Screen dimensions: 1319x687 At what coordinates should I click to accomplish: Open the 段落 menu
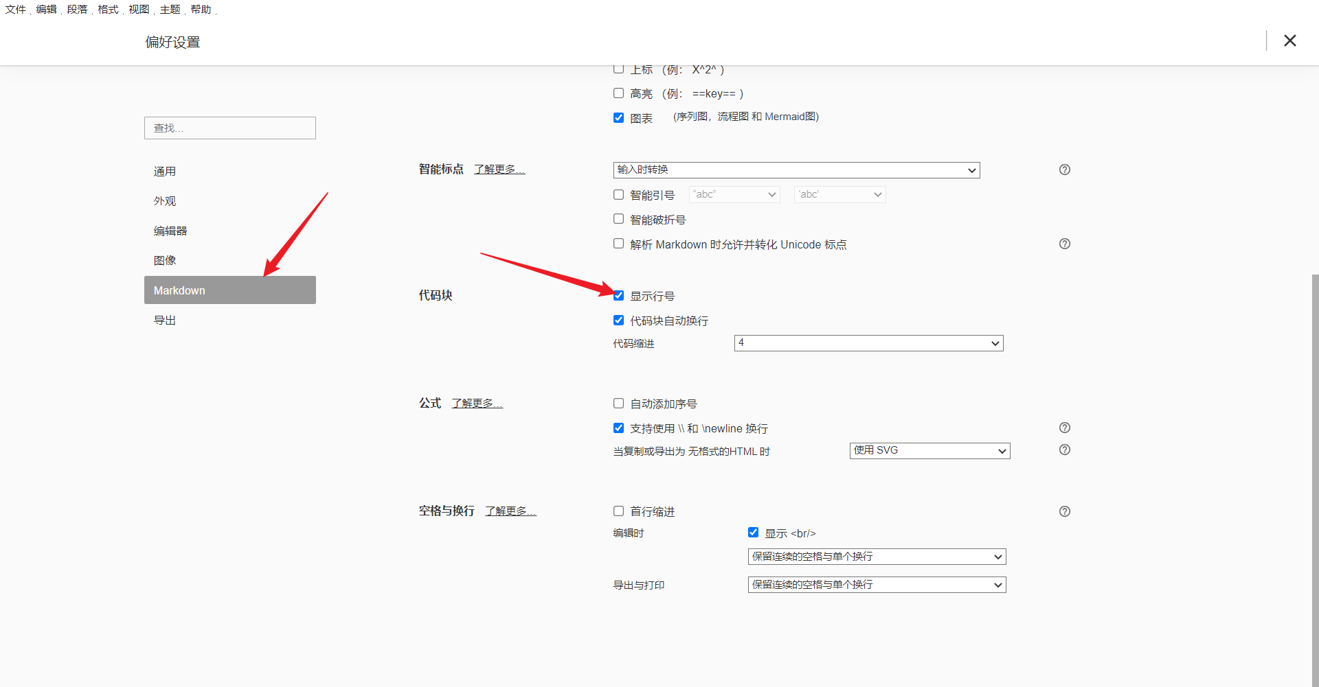[77, 10]
